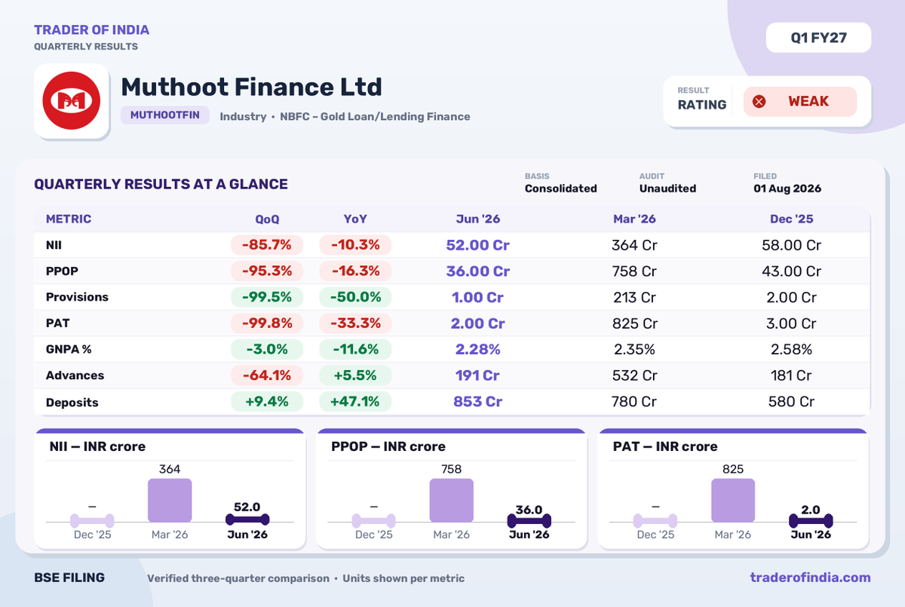
Task: Click GNPA YoY value -11.6%
Action: click(355, 349)
